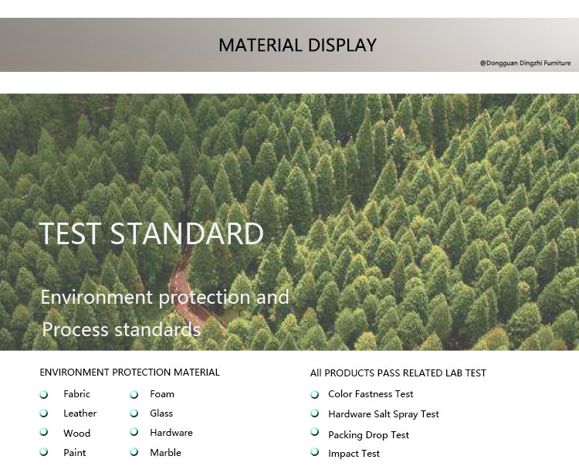Click the Packing Drop Test text
This screenshot has height=473, width=579.
tap(368, 435)
